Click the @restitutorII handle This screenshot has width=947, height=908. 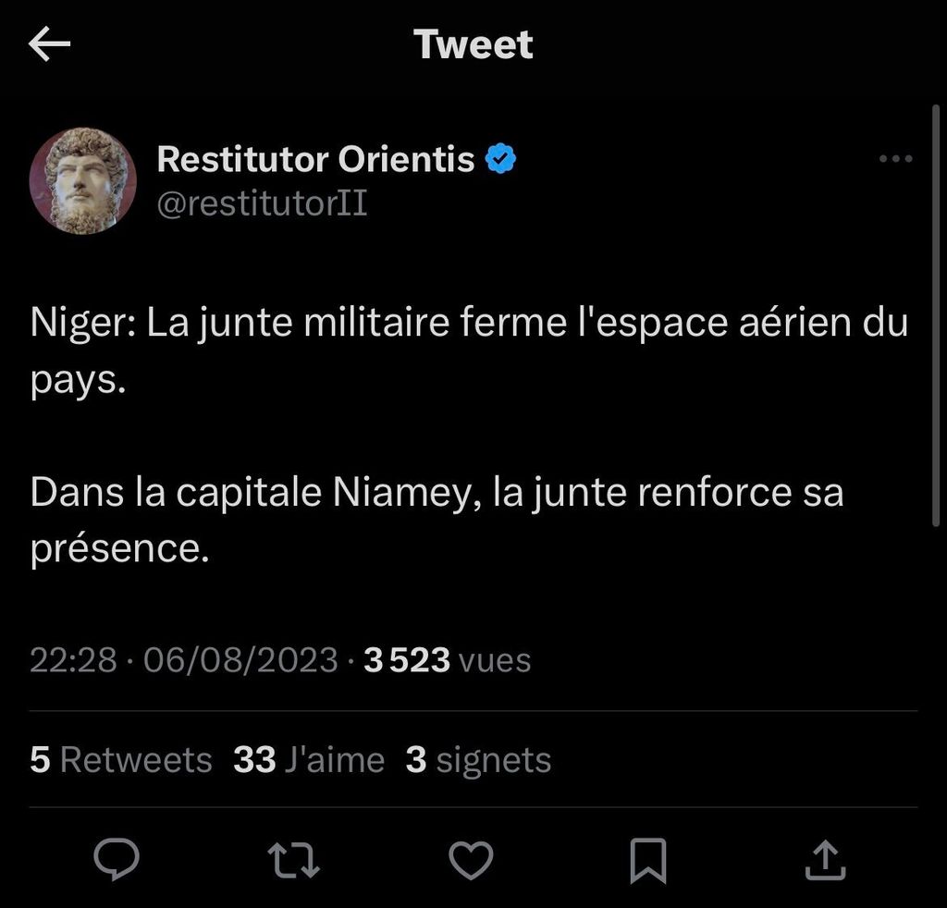click(x=262, y=203)
